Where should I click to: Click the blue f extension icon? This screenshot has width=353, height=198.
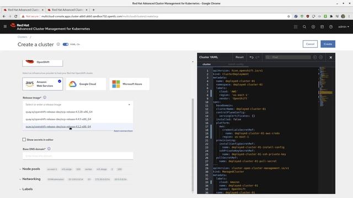coord(296,16)
